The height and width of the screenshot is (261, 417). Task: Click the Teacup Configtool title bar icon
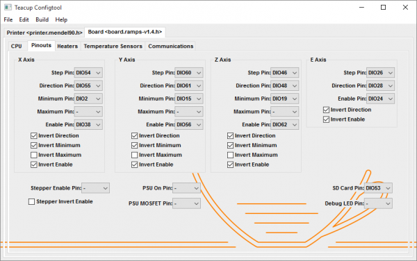coord(8,8)
